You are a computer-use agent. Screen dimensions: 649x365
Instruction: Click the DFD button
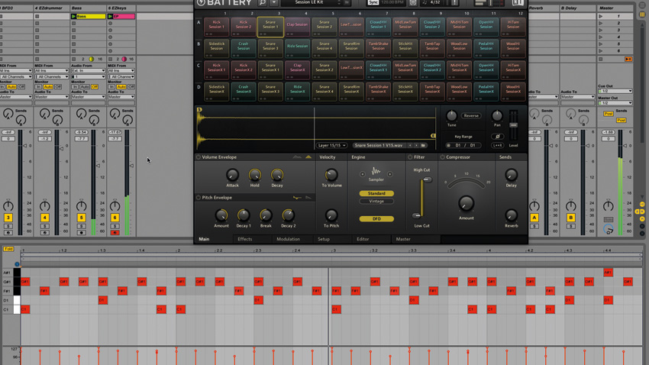point(376,218)
